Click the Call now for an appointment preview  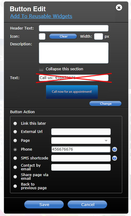pos(72,92)
